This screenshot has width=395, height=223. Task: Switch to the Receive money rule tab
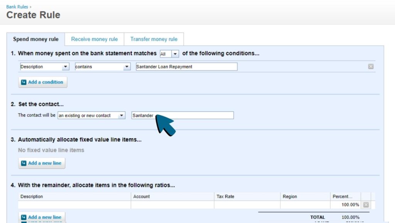tap(94, 39)
